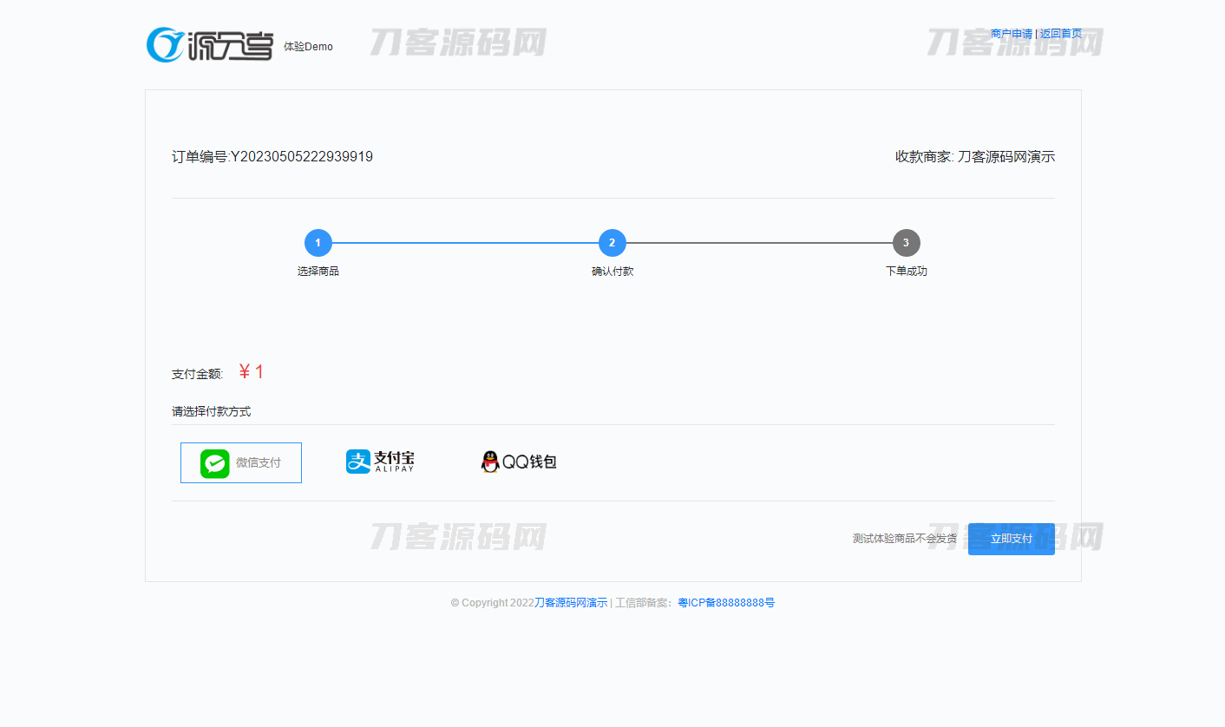Click the 选择商品 step label
The height and width of the screenshot is (727, 1225).
[318, 272]
